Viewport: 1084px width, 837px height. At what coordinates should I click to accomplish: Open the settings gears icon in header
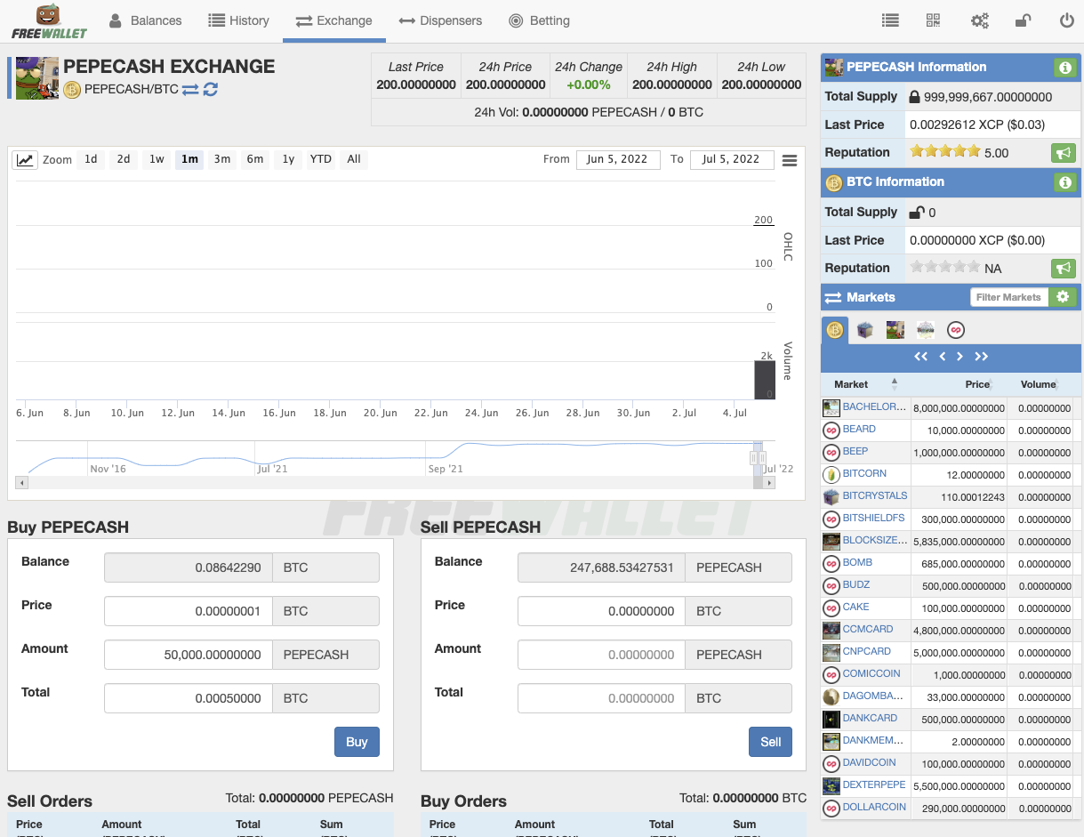tap(980, 20)
